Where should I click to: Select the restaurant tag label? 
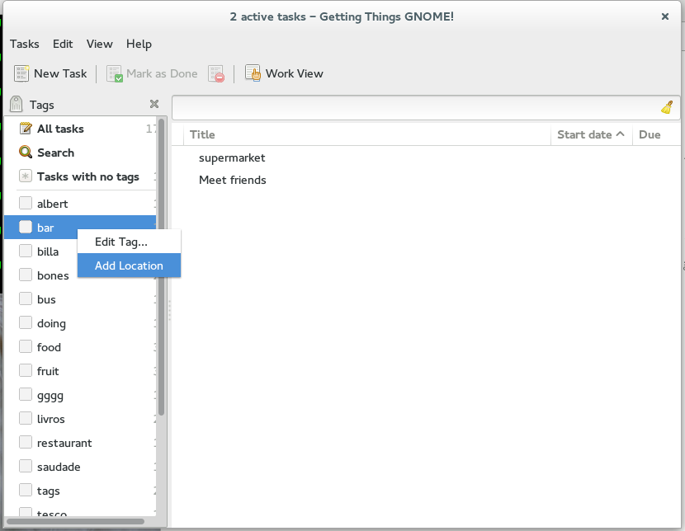coord(64,444)
